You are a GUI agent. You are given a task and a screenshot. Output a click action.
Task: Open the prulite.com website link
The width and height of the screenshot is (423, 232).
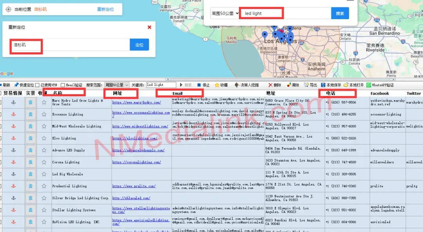coord(134,186)
